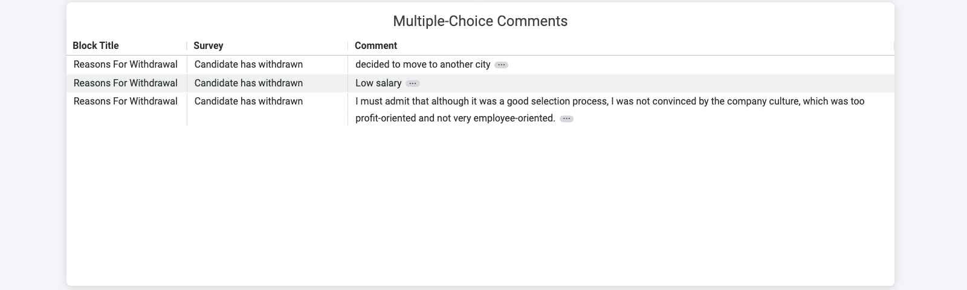This screenshot has height=290, width=967.
Task: Click the 'Multiple-Choice Comments' title
Action: pos(480,21)
